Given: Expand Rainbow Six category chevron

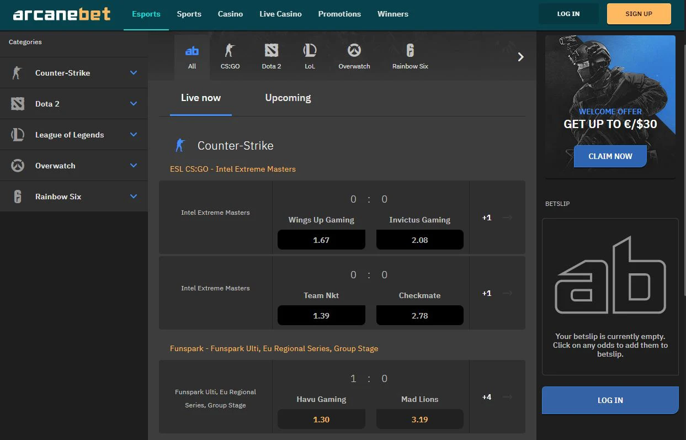Looking at the screenshot, I should click(134, 197).
